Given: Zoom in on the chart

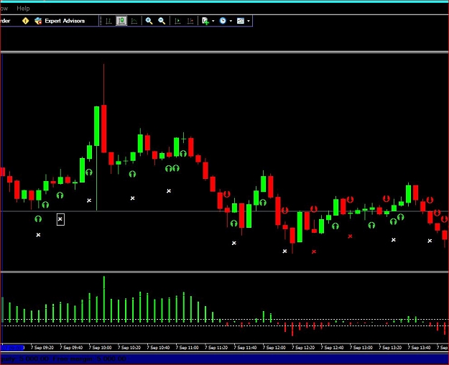Looking at the screenshot, I should click(x=149, y=21).
